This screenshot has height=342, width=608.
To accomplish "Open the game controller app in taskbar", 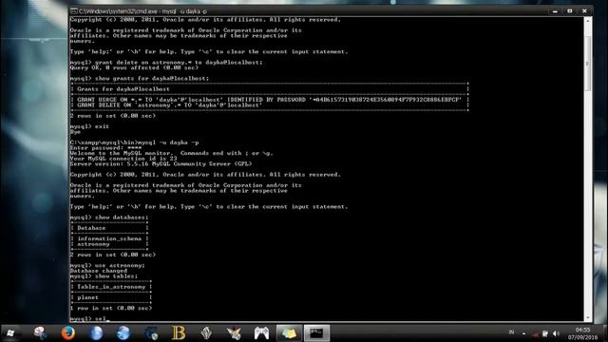I will pos(262,332).
